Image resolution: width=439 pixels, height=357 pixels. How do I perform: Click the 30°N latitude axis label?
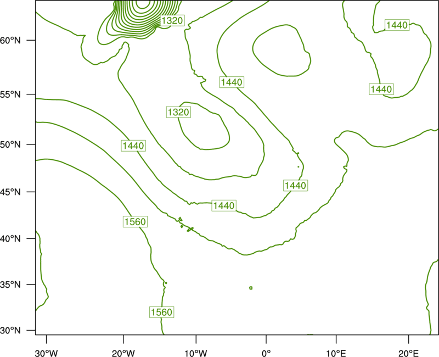10,331
